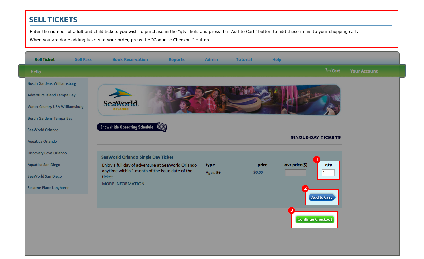
Task: Click the qty input field
Action: (328, 173)
